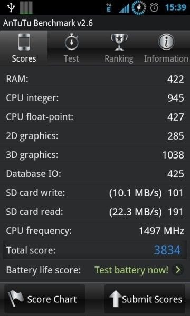190x316 pixels.
Task: Tap the alarm clock status icon
Action: point(154,8)
